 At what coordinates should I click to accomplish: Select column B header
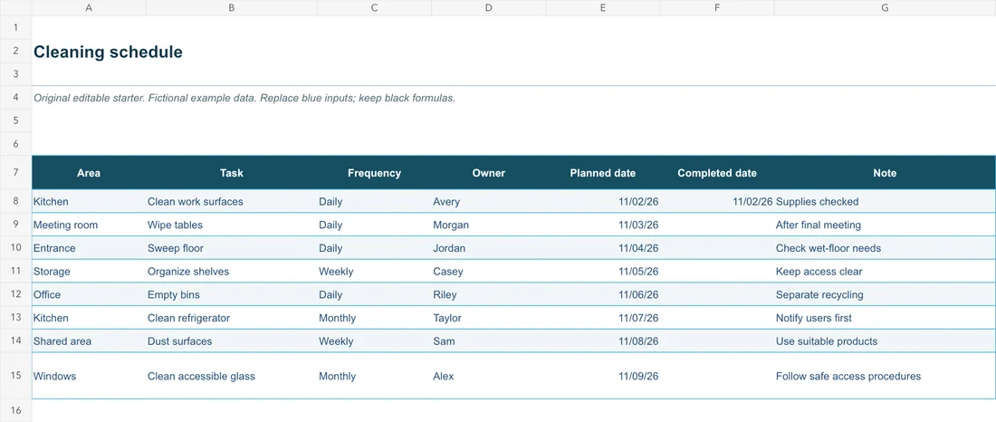coord(231,7)
